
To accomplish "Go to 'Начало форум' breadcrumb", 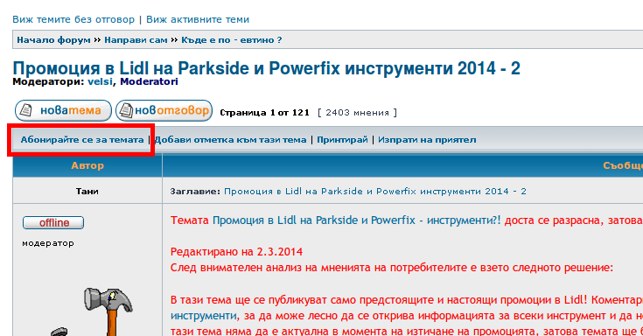I will pos(53,40).
